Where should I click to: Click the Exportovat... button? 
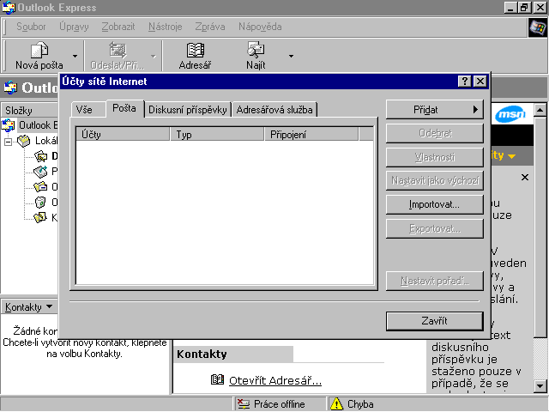pos(435,229)
